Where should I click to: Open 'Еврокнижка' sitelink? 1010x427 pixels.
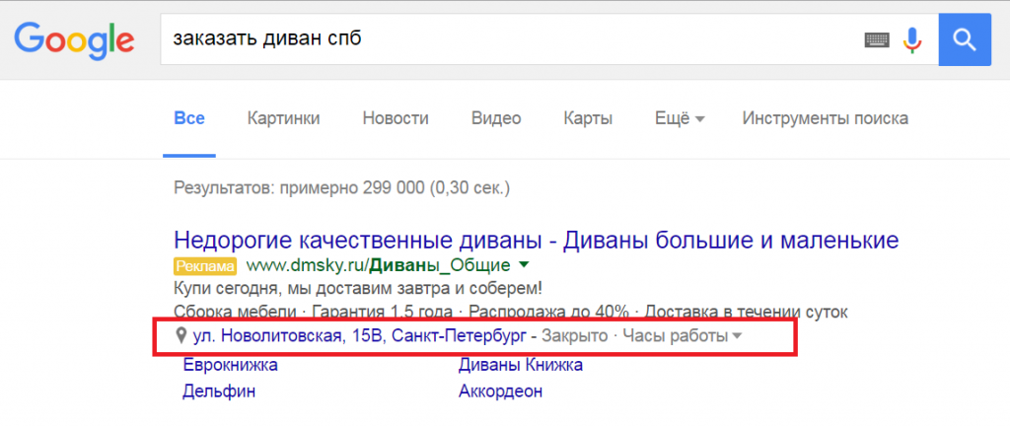(x=231, y=365)
